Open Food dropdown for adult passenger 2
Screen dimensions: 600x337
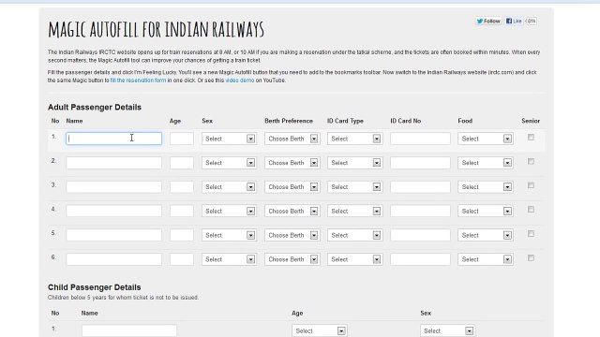click(486, 163)
